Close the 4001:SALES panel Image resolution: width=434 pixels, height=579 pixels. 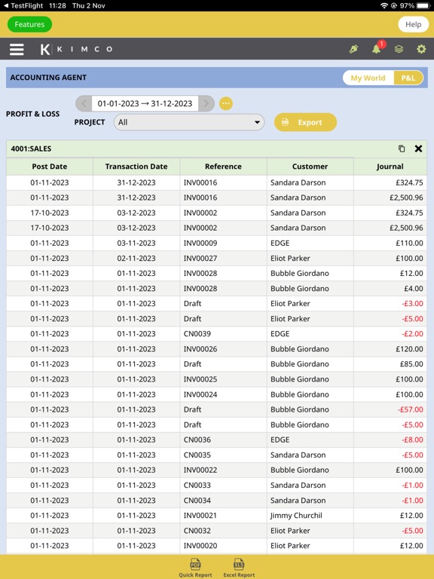click(x=418, y=149)
